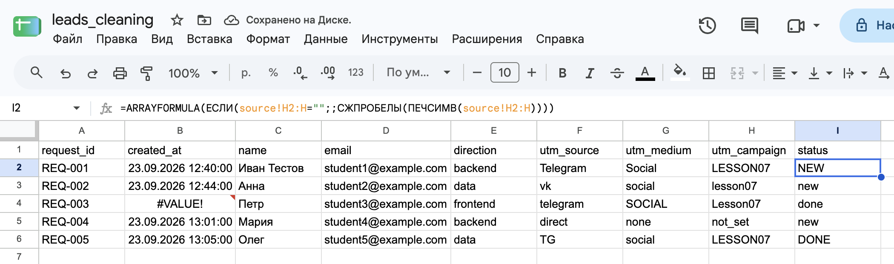Open vertical align dropdown
Image resolution: width=894 pixels, height=264 pixels.
click(x=820, y=73)
